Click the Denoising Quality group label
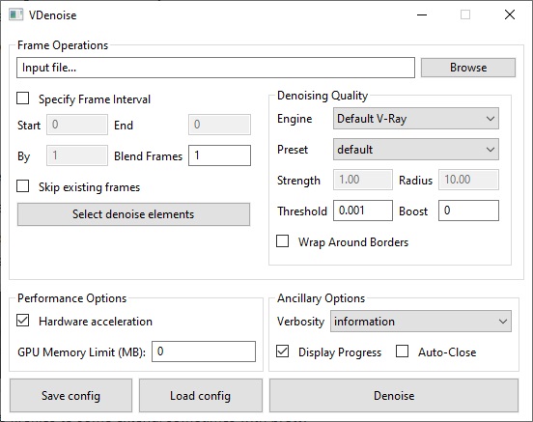533x422 pixels. pos(323,96)
